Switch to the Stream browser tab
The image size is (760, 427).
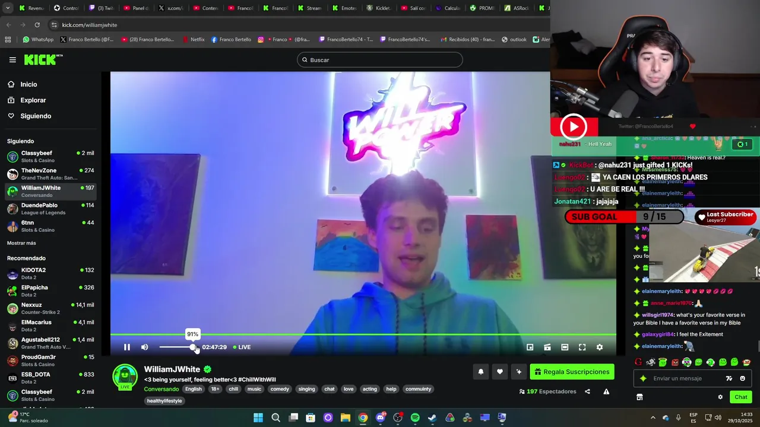[309, 8]
